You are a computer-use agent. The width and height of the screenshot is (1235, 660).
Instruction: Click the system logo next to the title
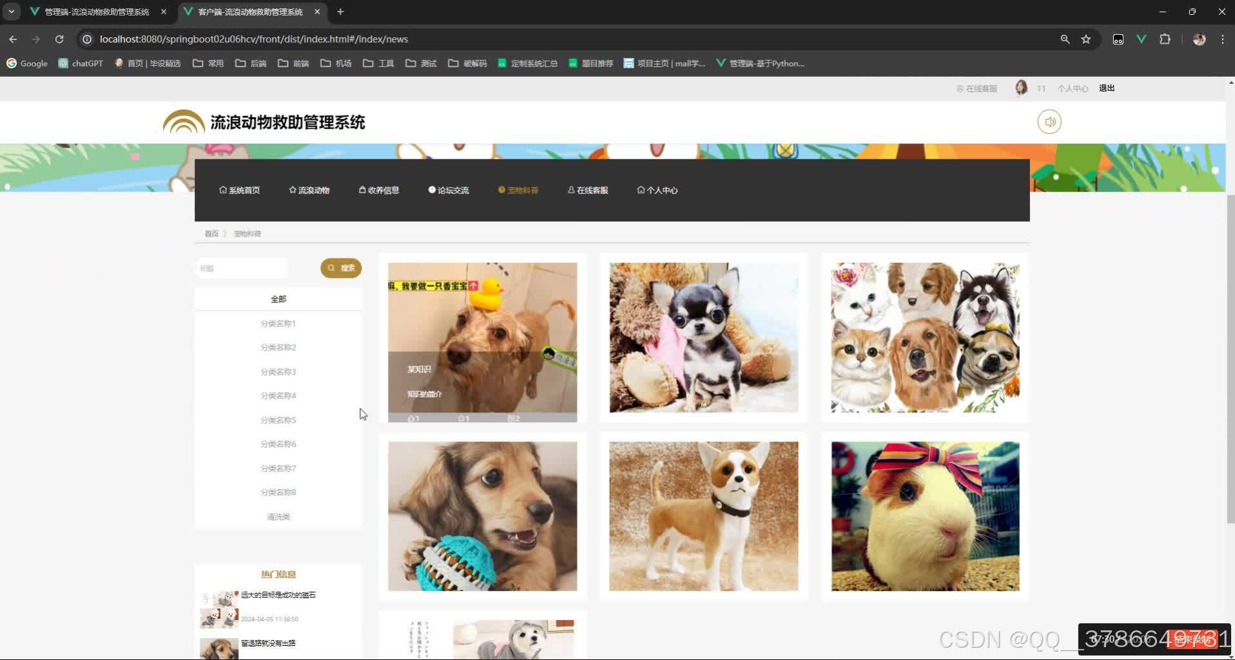[x=184, y=122]
